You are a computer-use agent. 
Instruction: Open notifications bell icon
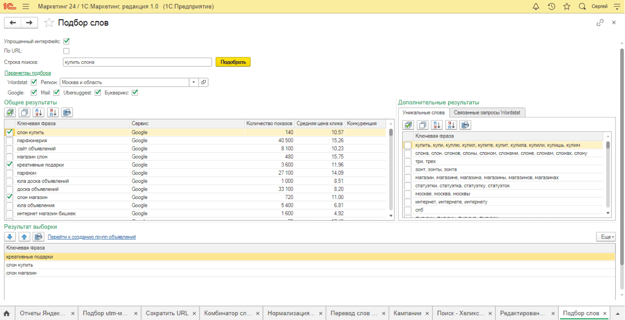tap(536, 7)
